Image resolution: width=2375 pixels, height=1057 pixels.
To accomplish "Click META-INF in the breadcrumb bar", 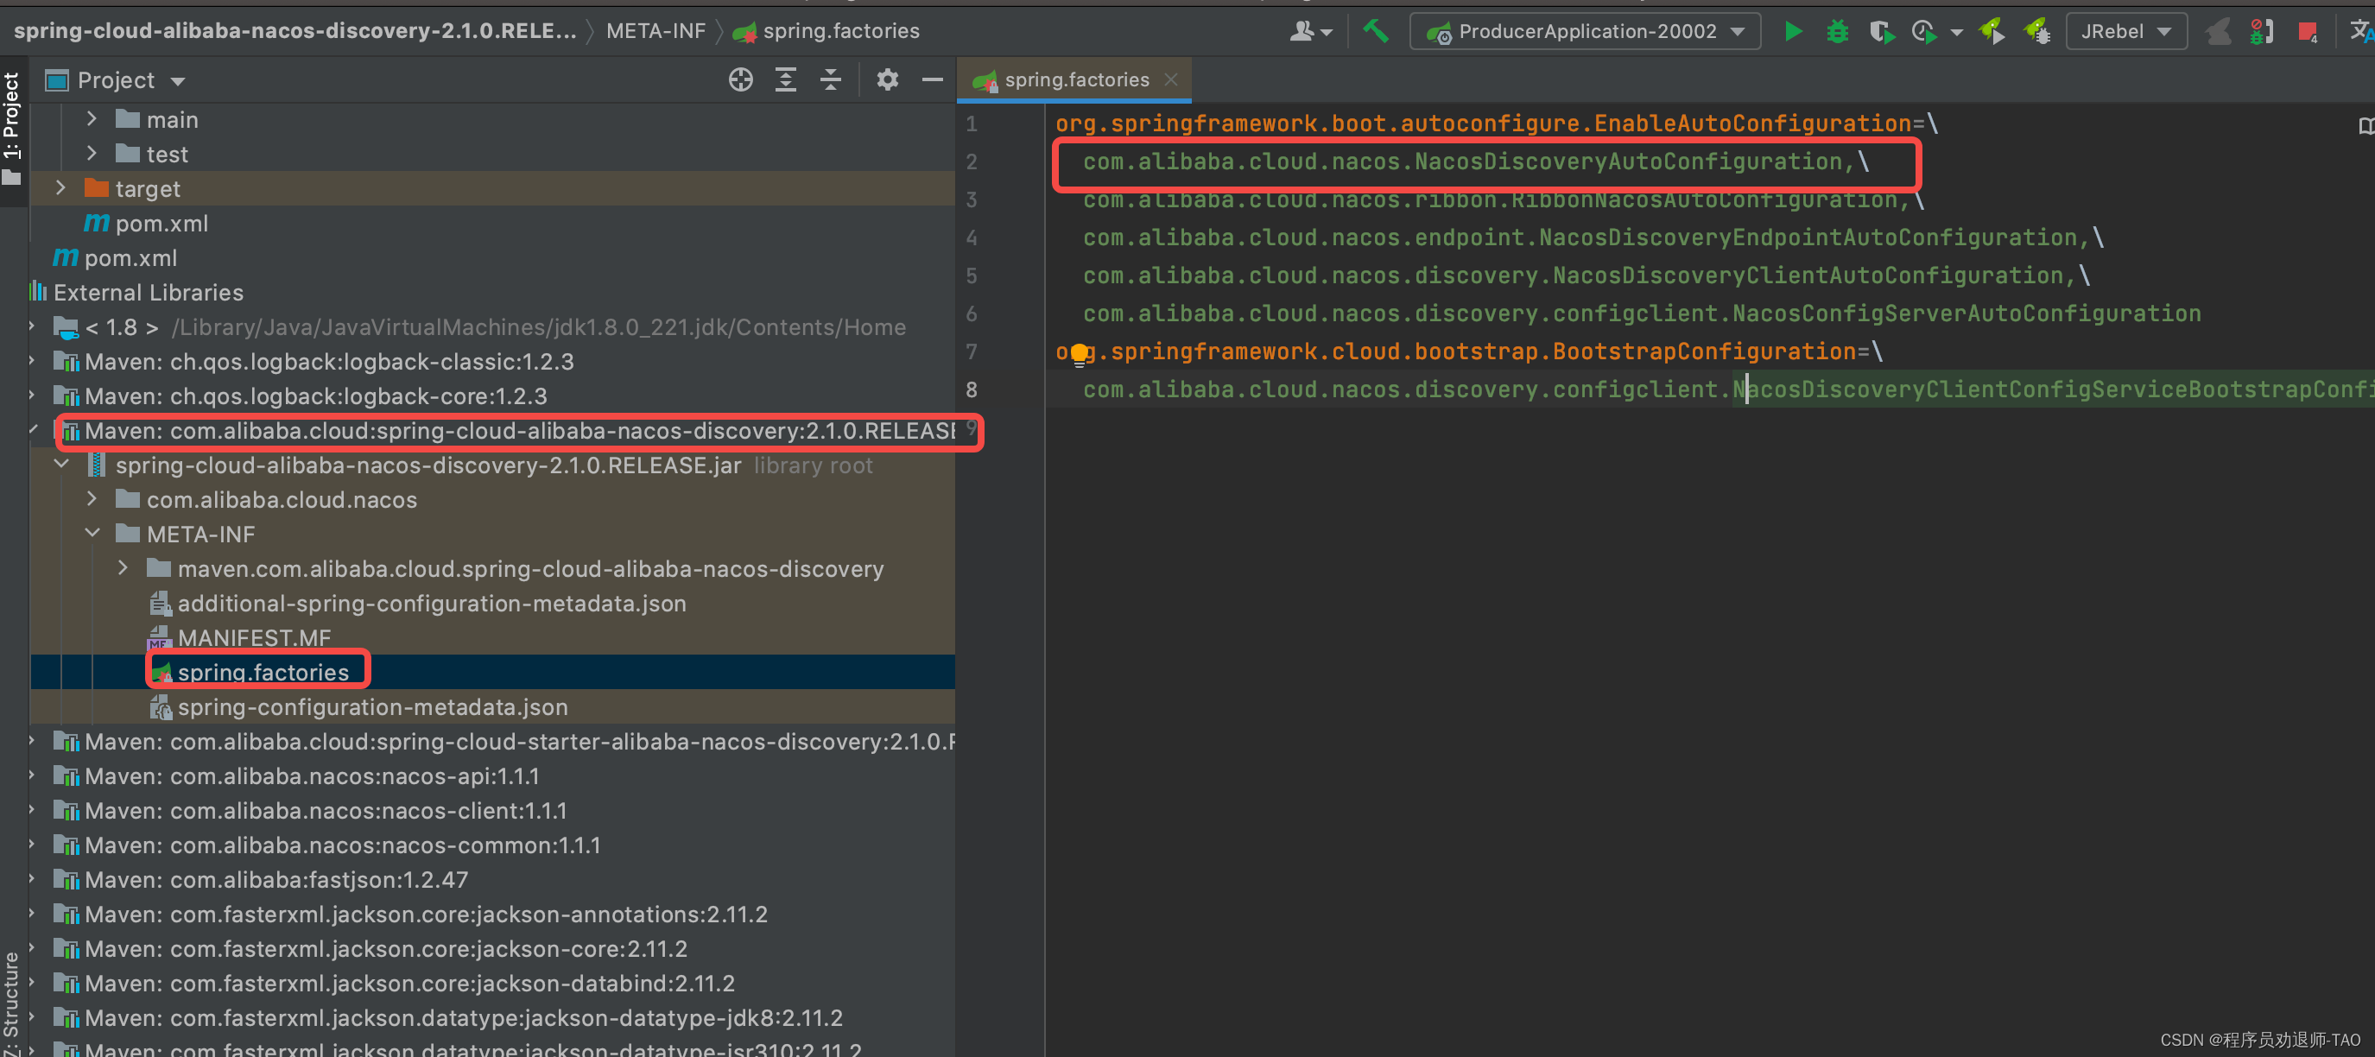I will point(655,31).
